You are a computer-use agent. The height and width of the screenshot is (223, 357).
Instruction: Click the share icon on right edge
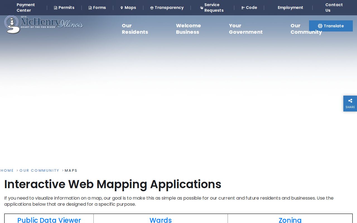[x=350, y=101]
